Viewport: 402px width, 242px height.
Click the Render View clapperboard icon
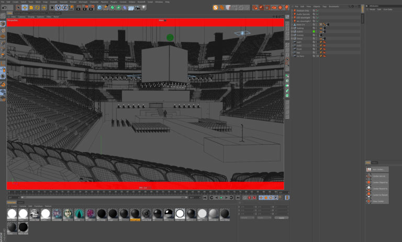coord(79,8)
